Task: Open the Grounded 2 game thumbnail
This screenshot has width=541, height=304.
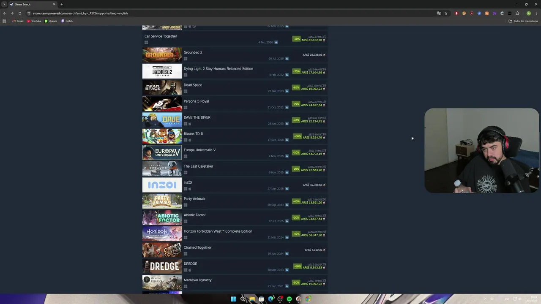Action: (162, 55)
